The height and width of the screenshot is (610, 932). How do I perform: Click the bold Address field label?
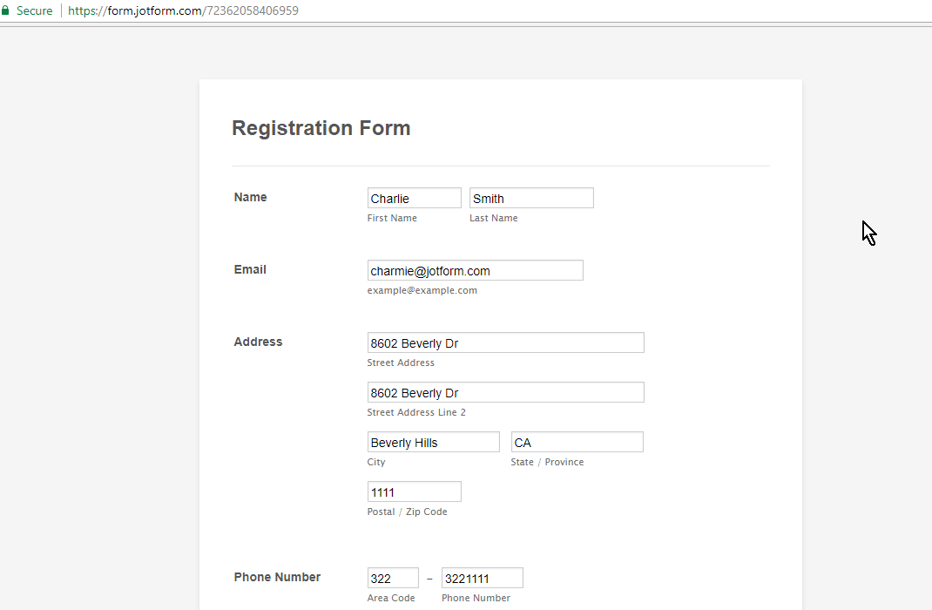258,342
